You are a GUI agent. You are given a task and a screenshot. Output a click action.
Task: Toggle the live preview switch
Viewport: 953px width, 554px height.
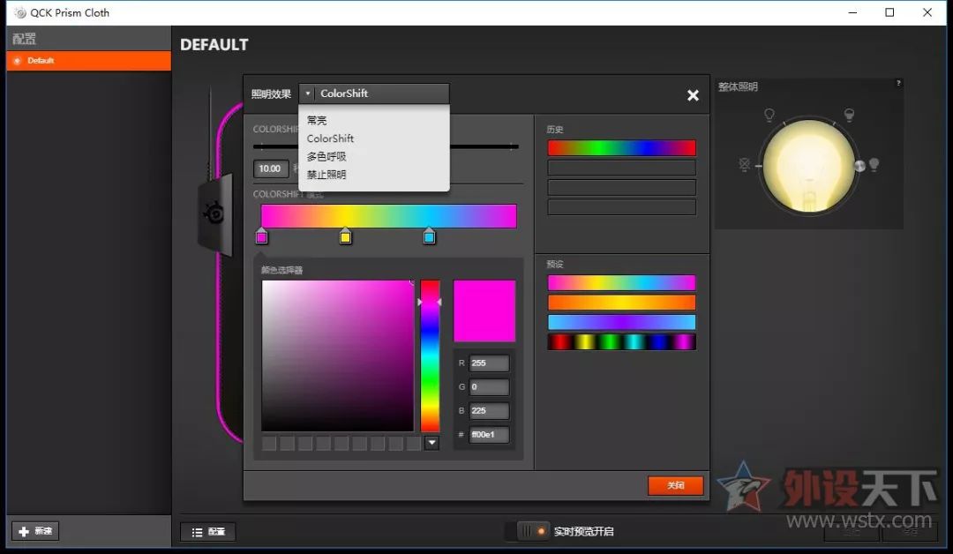532,531
